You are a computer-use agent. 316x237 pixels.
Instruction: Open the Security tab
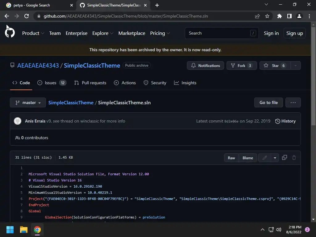pyautogui.click(x=155, y=83)
